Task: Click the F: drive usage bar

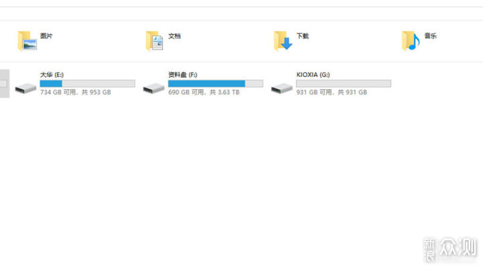Action: click(215, 83)
